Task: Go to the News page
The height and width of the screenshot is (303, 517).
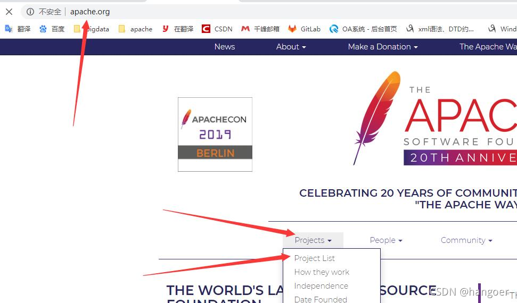Action: pyautogui.click(x=225, y=47)
